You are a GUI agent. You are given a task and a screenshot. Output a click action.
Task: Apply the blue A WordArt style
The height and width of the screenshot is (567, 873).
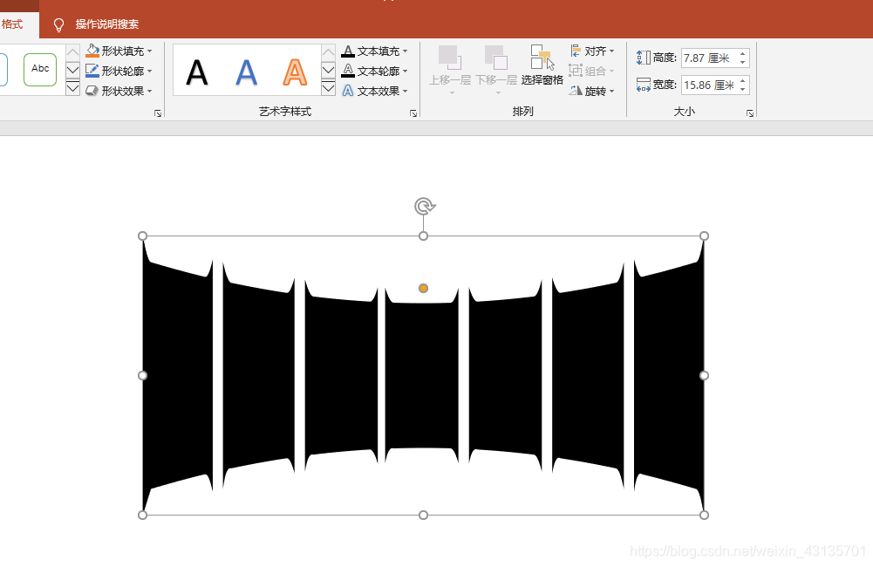point(246,72)
